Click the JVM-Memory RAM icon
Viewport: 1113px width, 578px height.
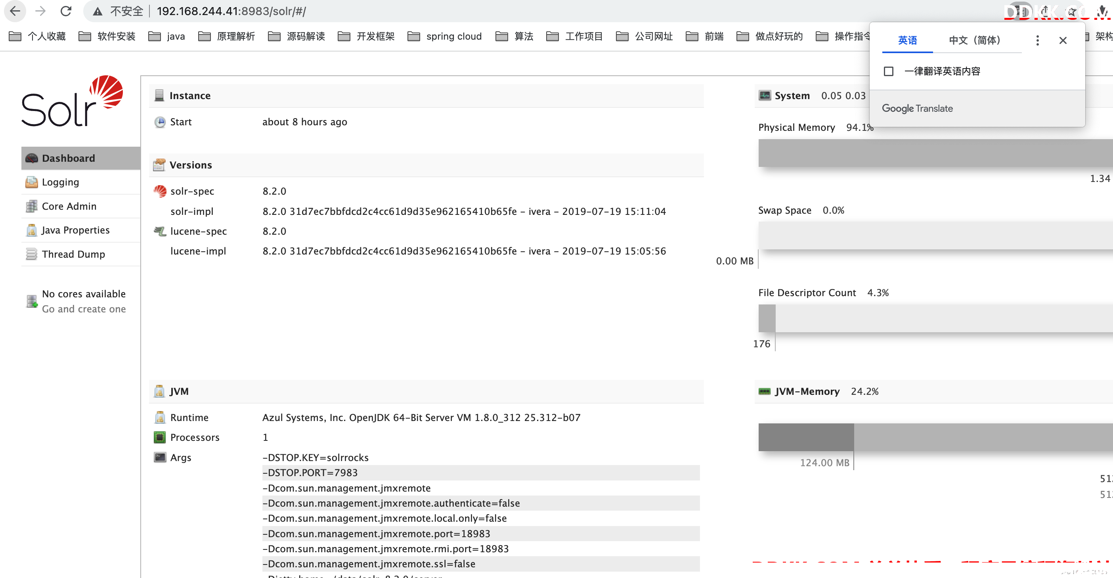(764, 391)
